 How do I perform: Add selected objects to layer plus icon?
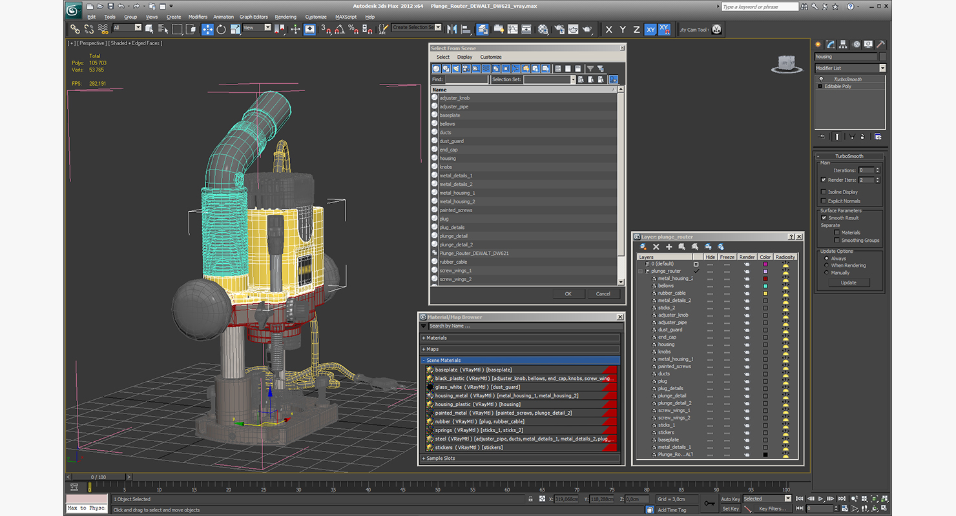point(669,246)
